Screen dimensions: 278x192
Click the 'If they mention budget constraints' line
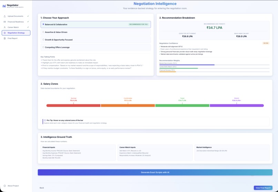coord(86,68)
